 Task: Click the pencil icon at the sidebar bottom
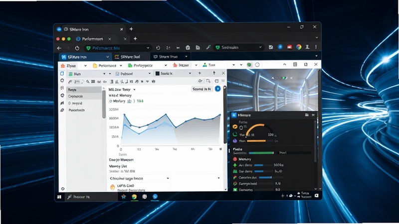pyautogui.click(x=62, y=110)
